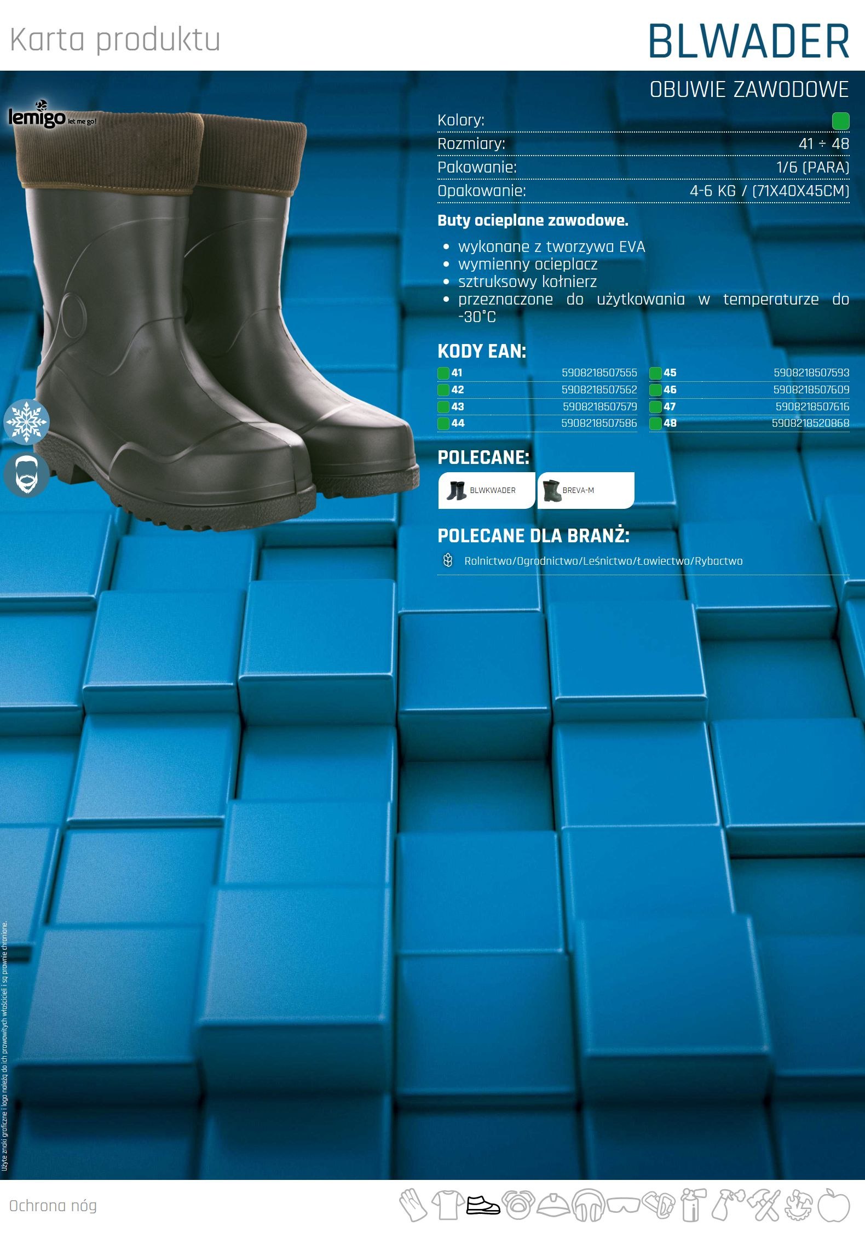
Task: Click the green color swatch beside Kolory
Action: click(x=840, y=121)
